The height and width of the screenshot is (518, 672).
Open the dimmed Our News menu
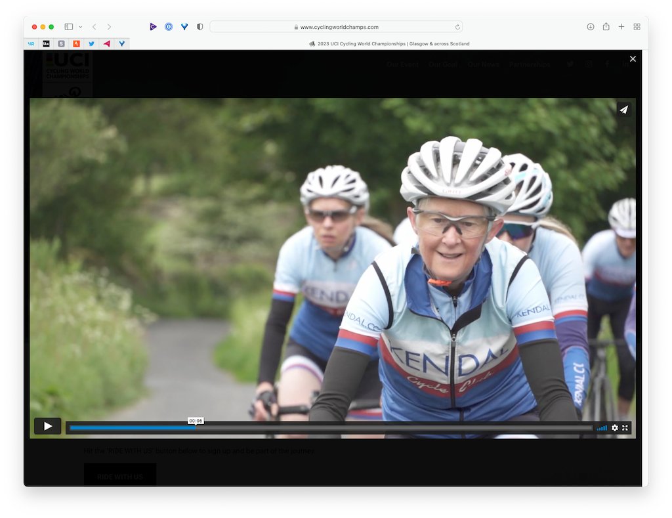pyautogui.click(x=484, y=65)
